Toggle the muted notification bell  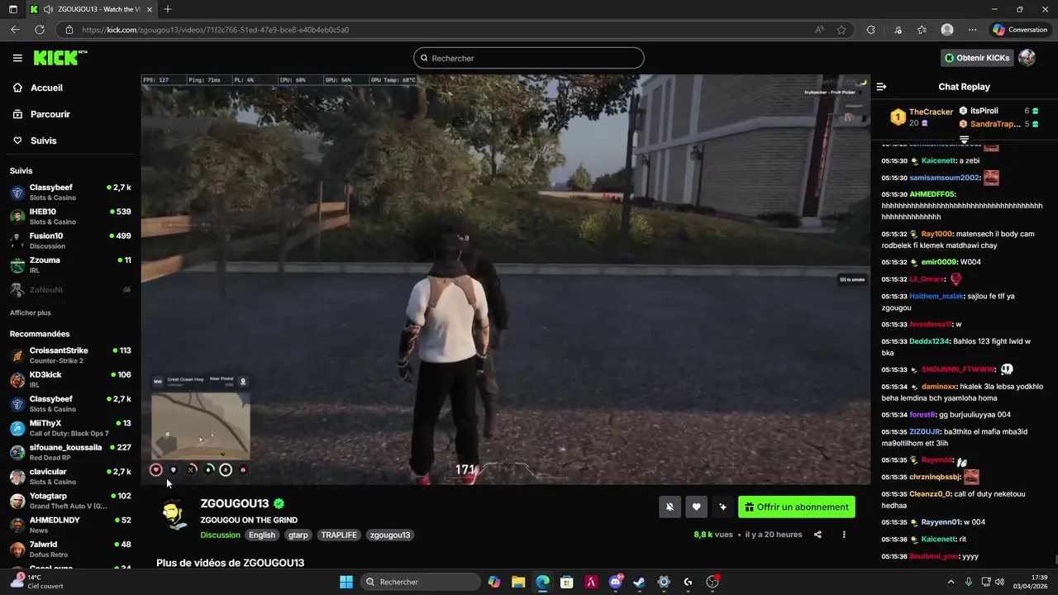pos(670,507)
